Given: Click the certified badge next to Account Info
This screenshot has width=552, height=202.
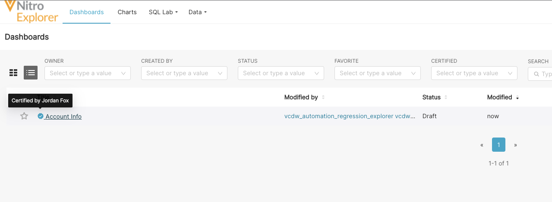Looking at the screenshot, I should point(41,116).
